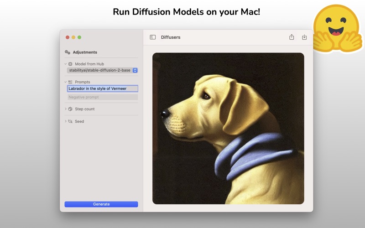Click the Adjustments gears icon

68,52
